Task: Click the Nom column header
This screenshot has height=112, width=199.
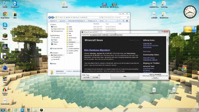Action: click(x=68, y=24)
